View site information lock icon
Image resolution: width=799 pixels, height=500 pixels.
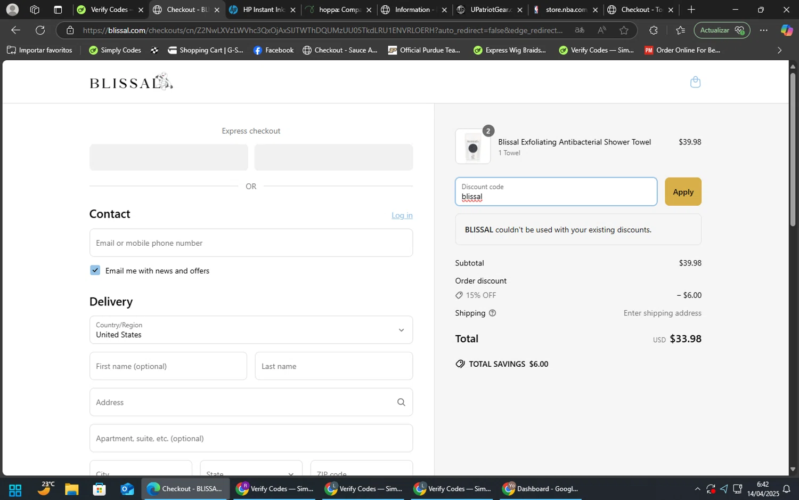70,30
